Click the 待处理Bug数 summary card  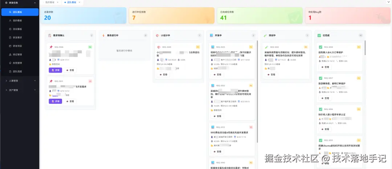click(x=348, y=16)
